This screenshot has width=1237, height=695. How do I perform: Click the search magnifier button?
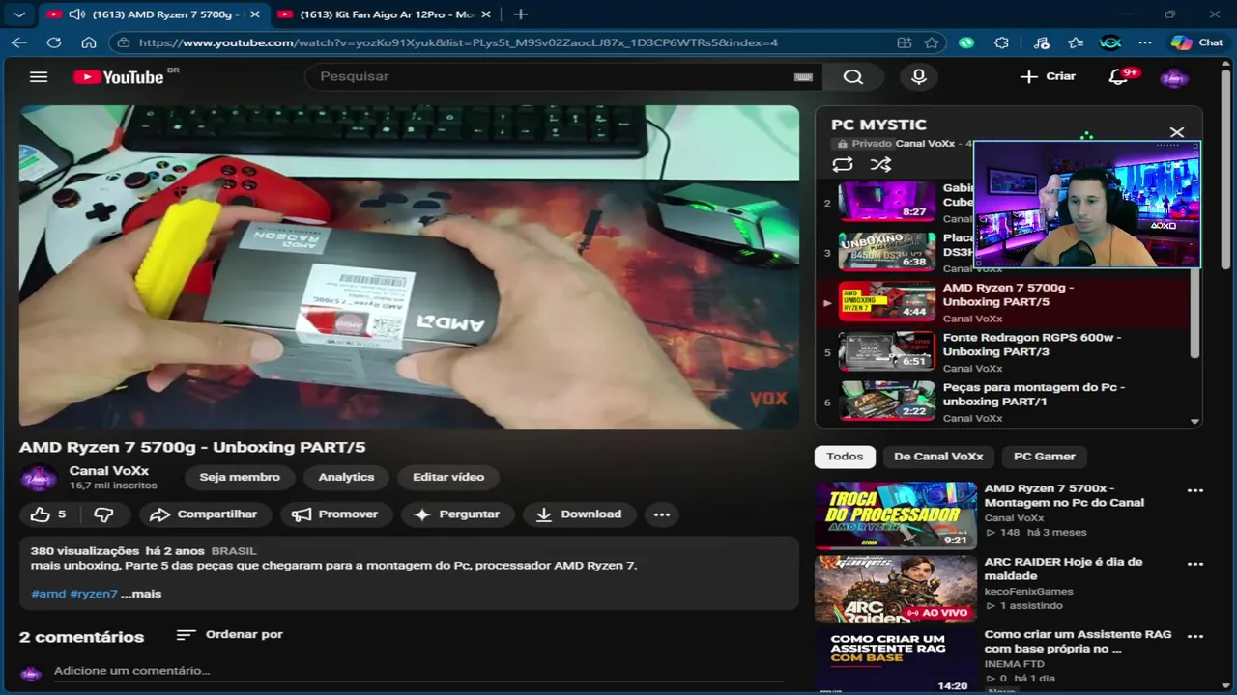coord(852,77)
